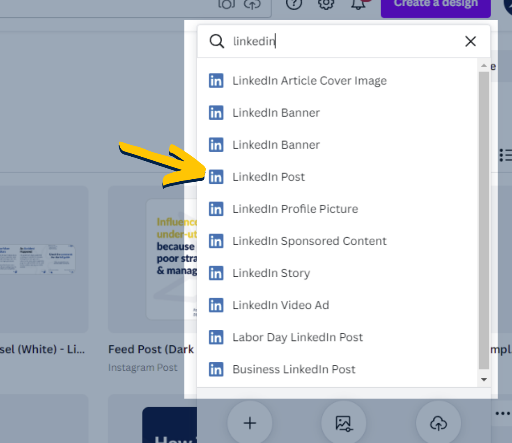512x443 pixels.
Task: Click the cloud upload icon at bottom
Action: [439, 422]
